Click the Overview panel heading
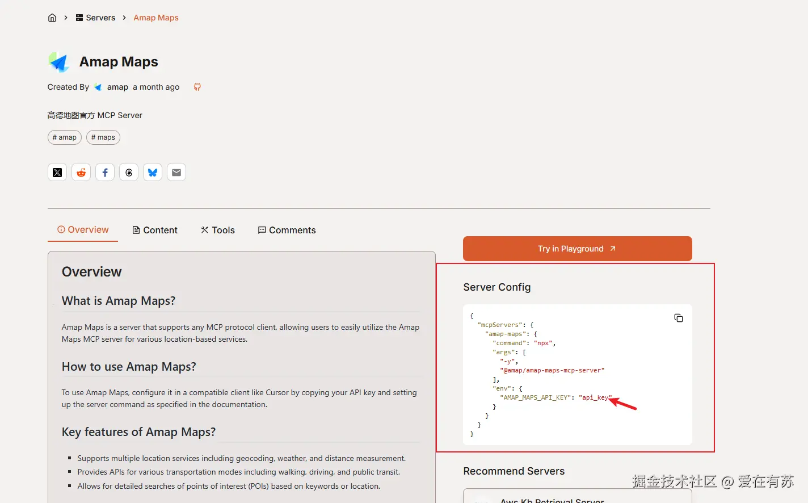 (92, 272)
